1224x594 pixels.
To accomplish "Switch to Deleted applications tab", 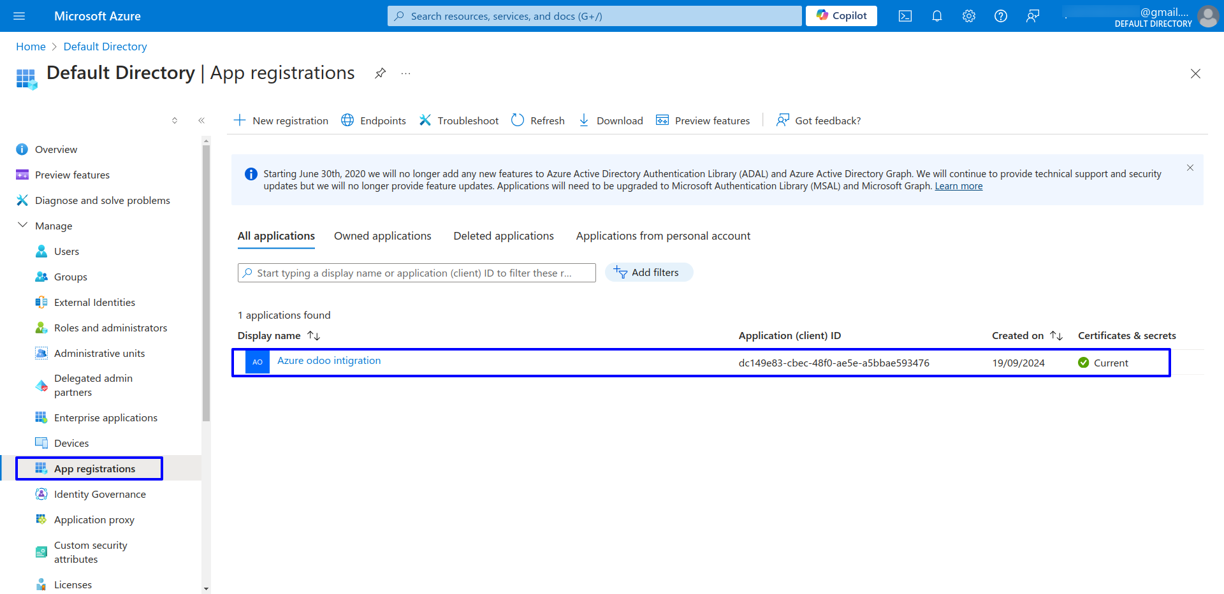I will click(503, 236).
